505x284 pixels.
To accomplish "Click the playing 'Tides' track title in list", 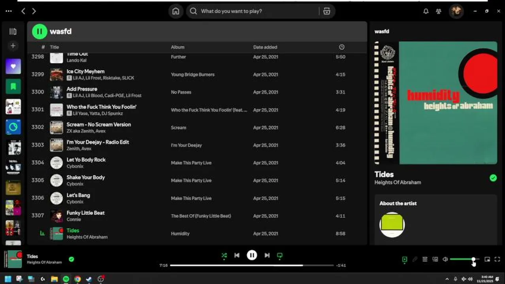I will coord(73,230).
